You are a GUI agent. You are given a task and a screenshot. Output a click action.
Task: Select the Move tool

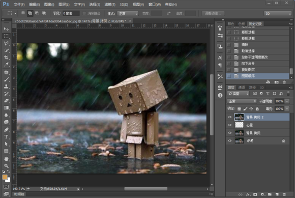pos(6,29)
